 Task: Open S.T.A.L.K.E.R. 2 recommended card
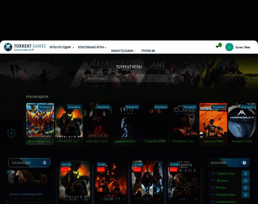[69, 124]
